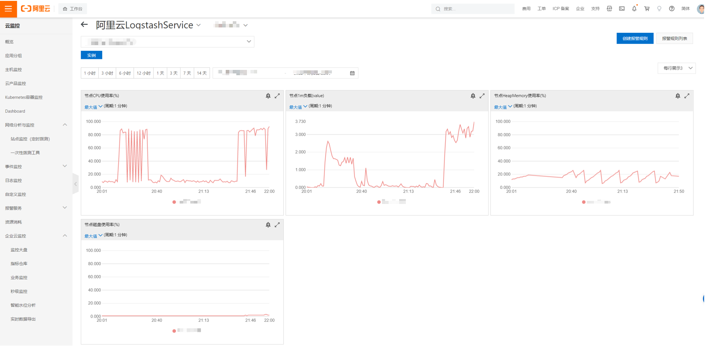Open the user avatar menu
Image resolution: width=705 pixels, height=346 pixels.
pyautogui.click(x=701, y=9)
